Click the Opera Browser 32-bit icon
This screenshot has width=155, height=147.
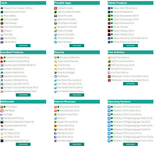click(x=56, y=107)
